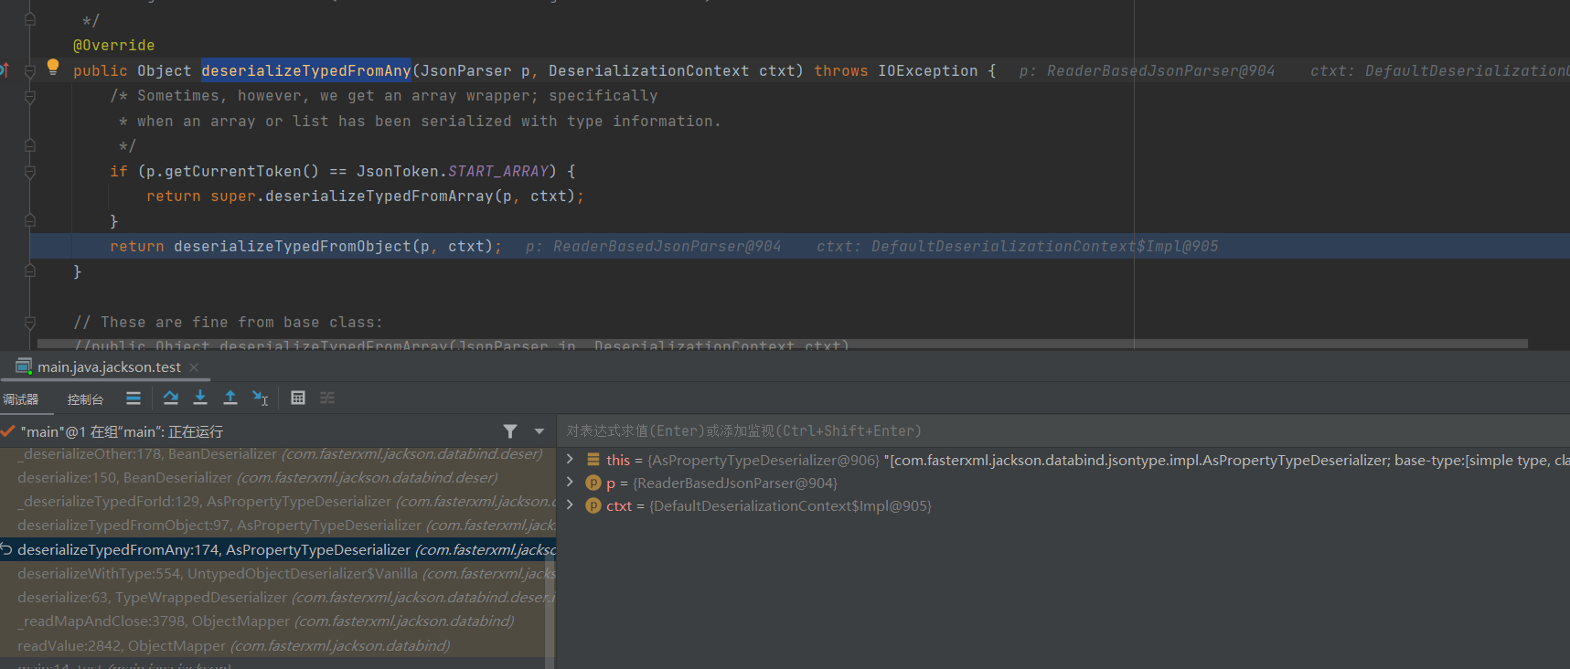Switch to the 控制台 (Console) tab
The height and width of the screenshot is (669, 1570).
tap(85, 399)
